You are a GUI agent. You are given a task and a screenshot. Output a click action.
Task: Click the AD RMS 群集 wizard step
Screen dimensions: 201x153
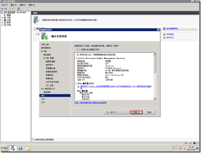[x=49, y=58]
